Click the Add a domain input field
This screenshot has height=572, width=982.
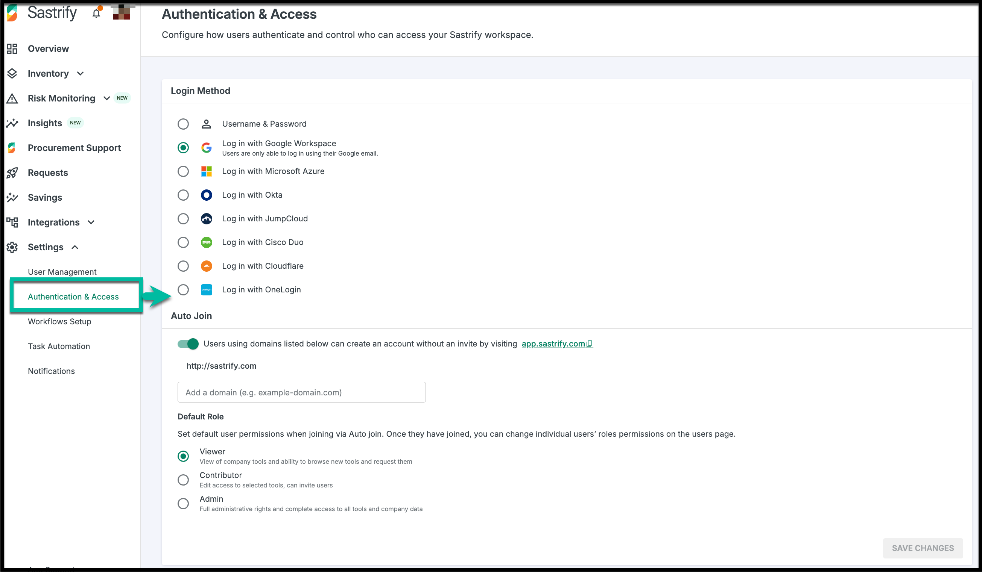(x=301, y=392)
